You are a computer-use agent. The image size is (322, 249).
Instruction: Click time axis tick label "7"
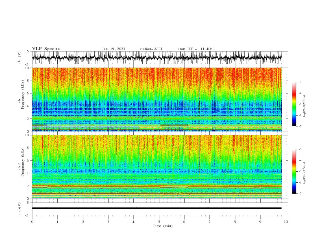210,222
